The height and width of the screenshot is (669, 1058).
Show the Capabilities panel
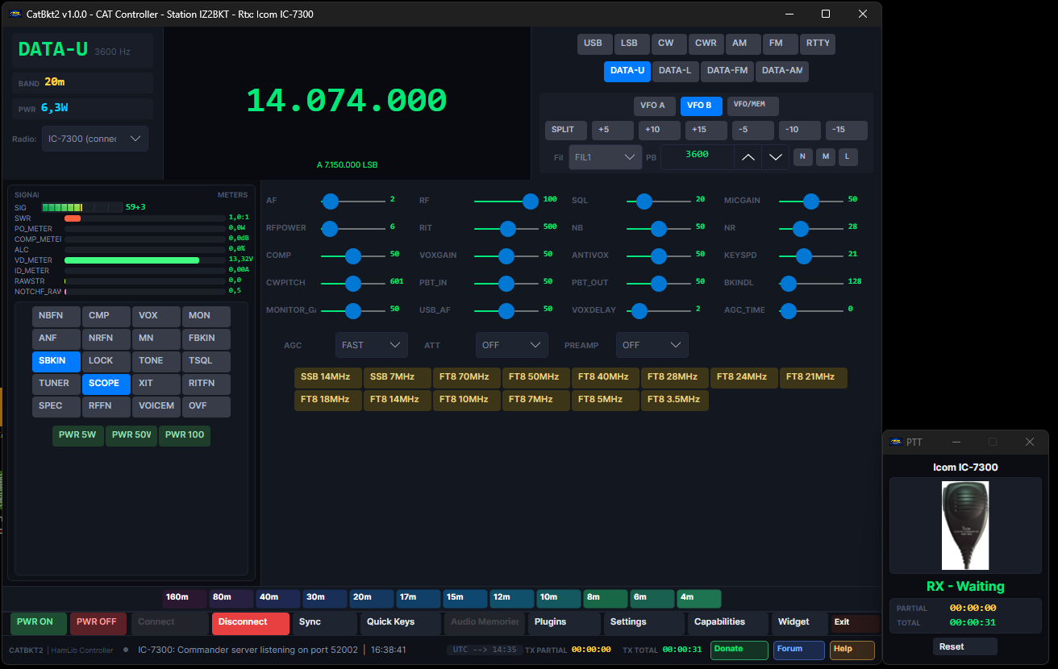(727, 623)
